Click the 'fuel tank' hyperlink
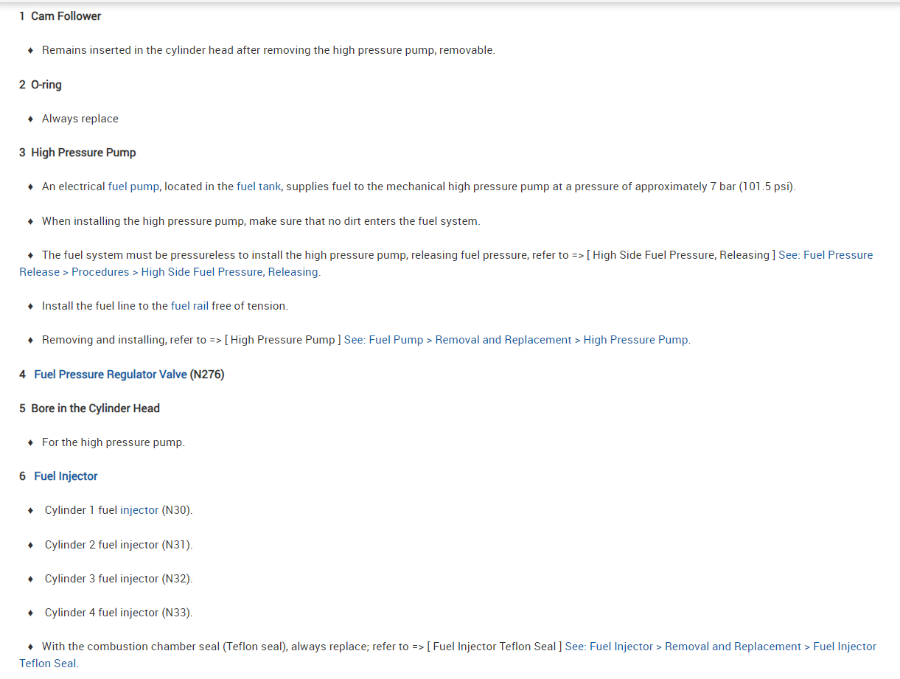The image size is (900, 679). 259,187
